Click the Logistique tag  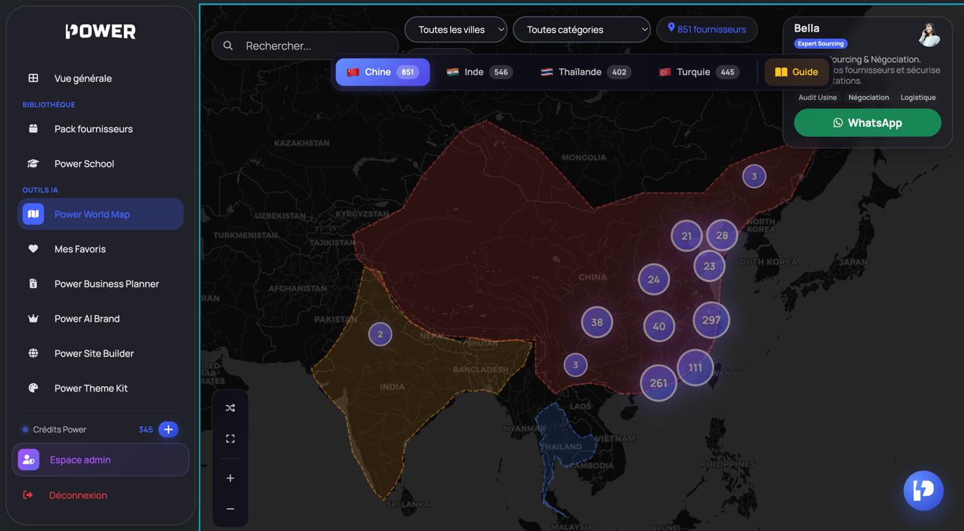click(x=918, y=97)
